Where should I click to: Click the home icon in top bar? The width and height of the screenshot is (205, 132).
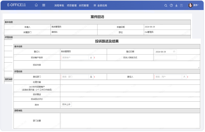point(36,5)
